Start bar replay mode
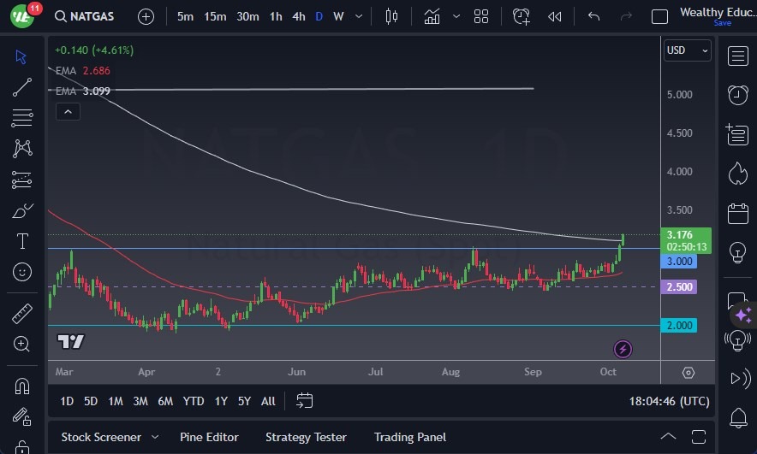The width and height of the screenshot is (757, 454). pos(555,16)
